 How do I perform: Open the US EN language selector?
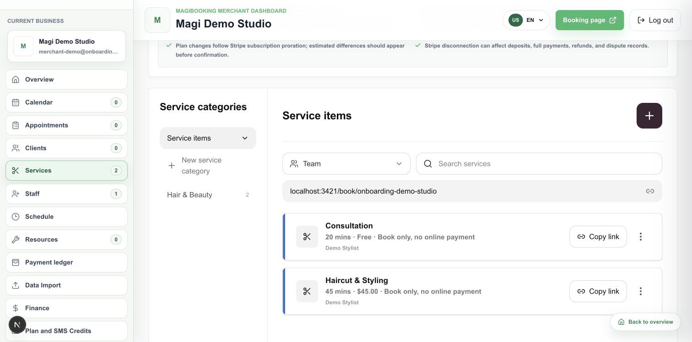(526, 20)
